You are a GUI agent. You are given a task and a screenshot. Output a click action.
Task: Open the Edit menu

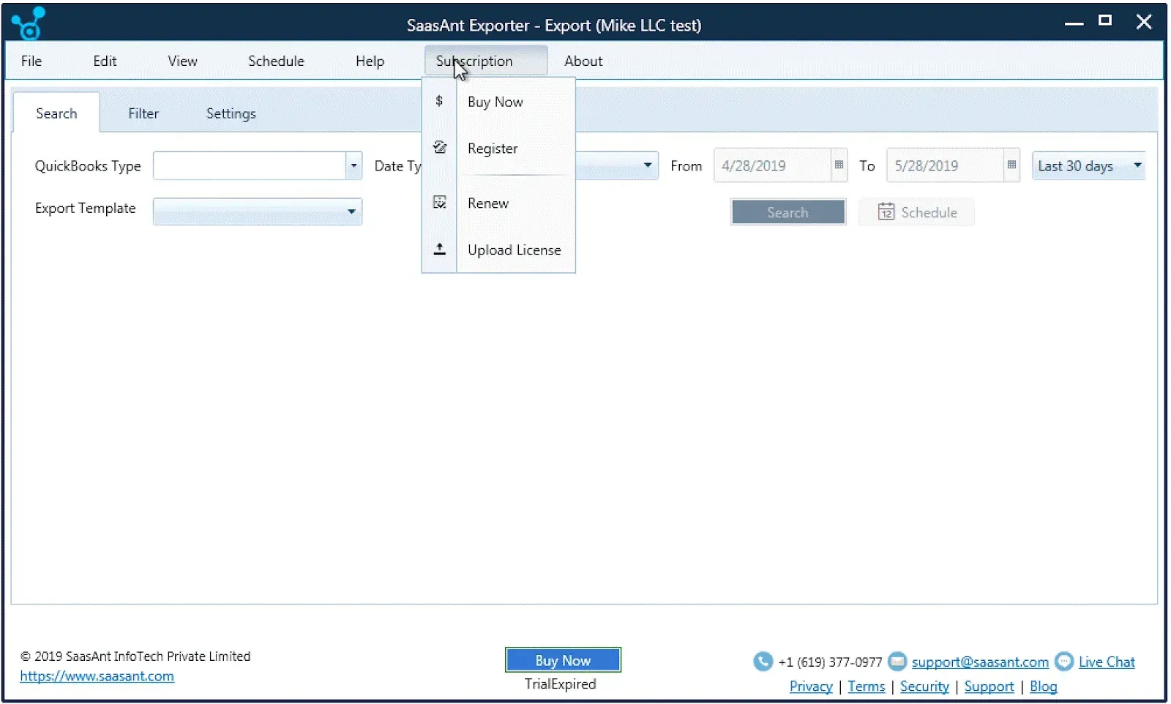(105, 61)
